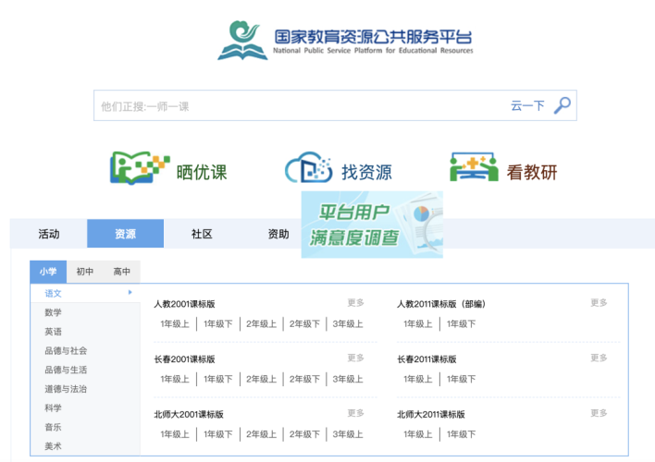Open the 平台用户满意度调查 banner
Image resolution: width=655 pixels, height=462 pixels.
click(x=372, y=225)
